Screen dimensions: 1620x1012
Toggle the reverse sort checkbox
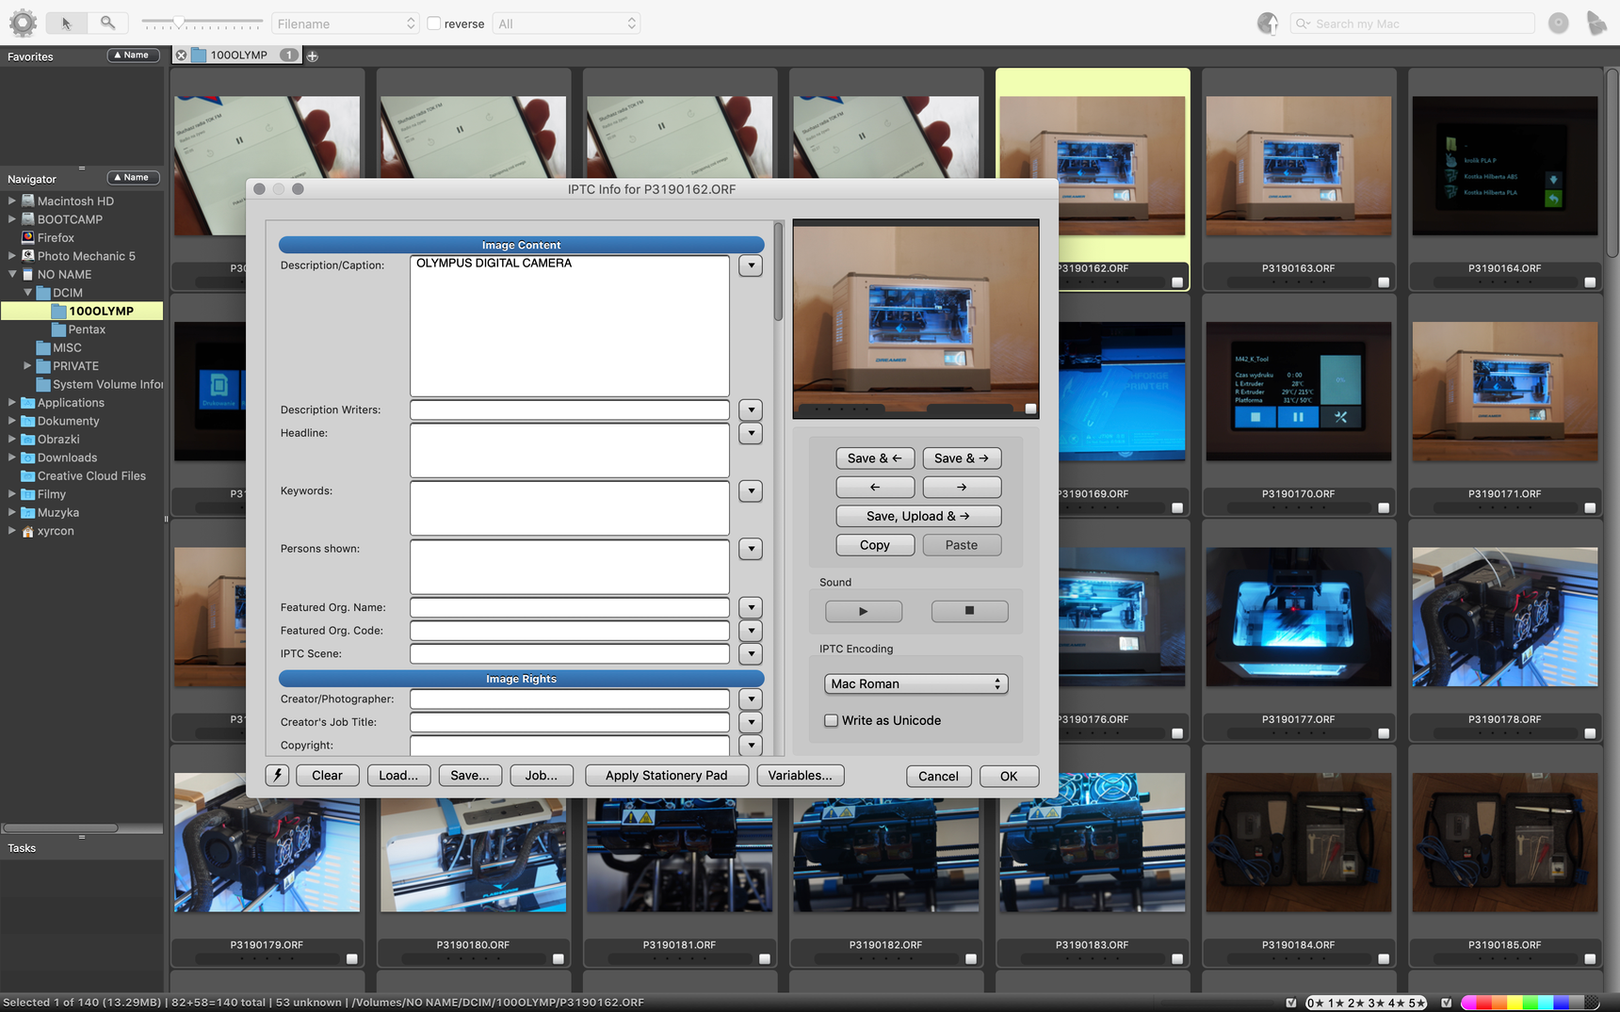click(434, 24)
